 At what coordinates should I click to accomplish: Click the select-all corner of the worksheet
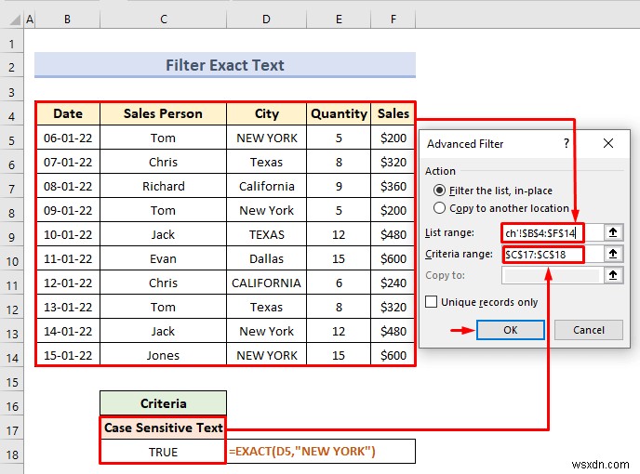(12, 19)
